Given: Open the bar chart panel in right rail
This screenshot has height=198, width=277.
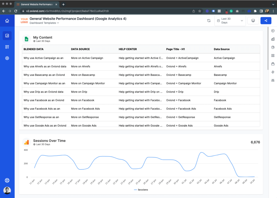Looking at the screenshot, I should 273,39.
